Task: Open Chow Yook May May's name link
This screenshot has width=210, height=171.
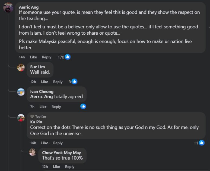Action: pos(61,153)
